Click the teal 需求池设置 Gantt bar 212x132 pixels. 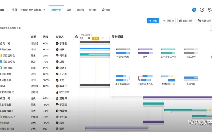[x=153, y=104]
